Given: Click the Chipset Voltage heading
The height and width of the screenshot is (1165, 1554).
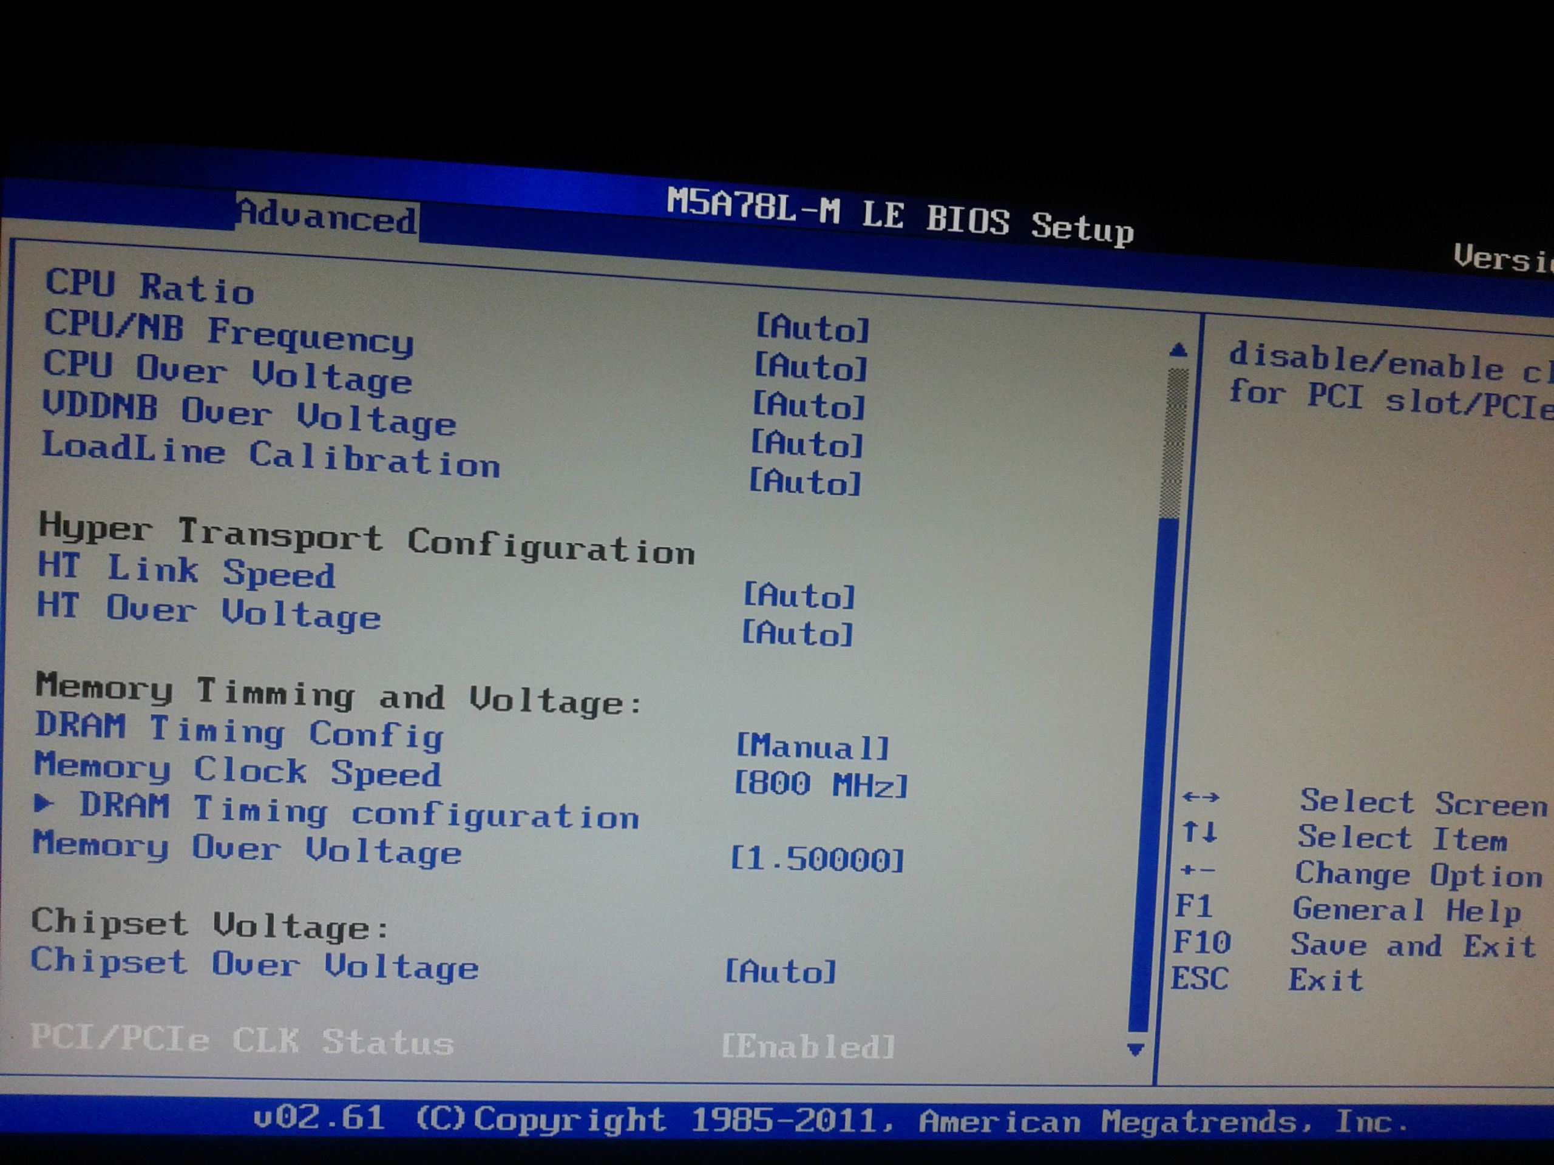Looking at the screenshot, I should pyautogui.click(x=210, y=924).
